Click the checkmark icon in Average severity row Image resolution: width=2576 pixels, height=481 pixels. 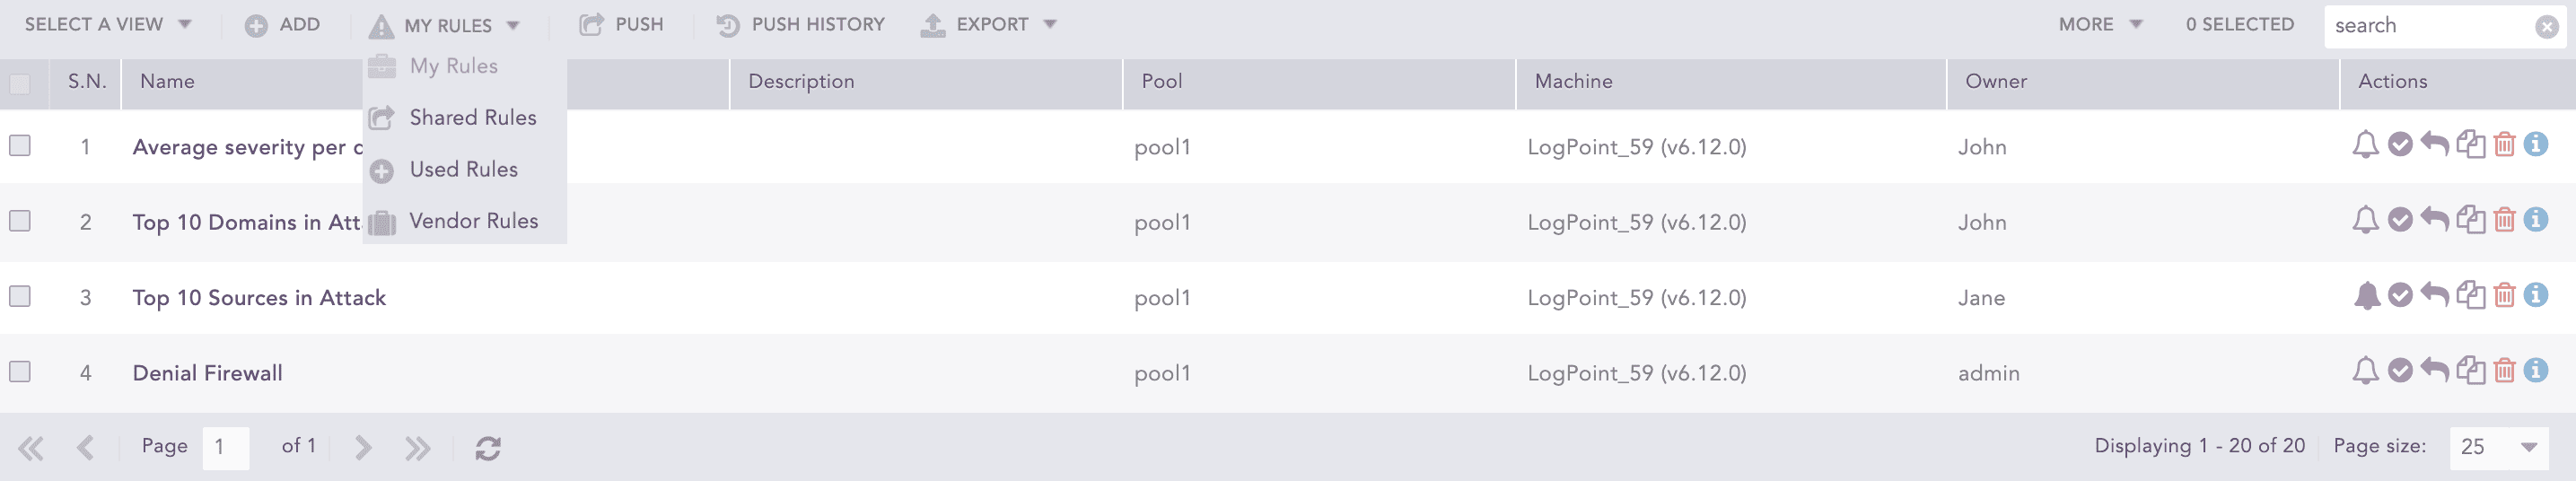click(2400, 145)
